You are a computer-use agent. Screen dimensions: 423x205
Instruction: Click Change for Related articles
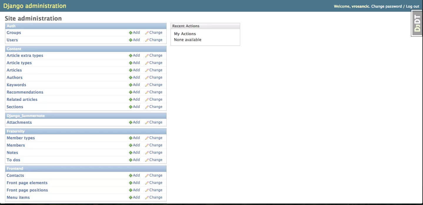[x=156, y=99]
